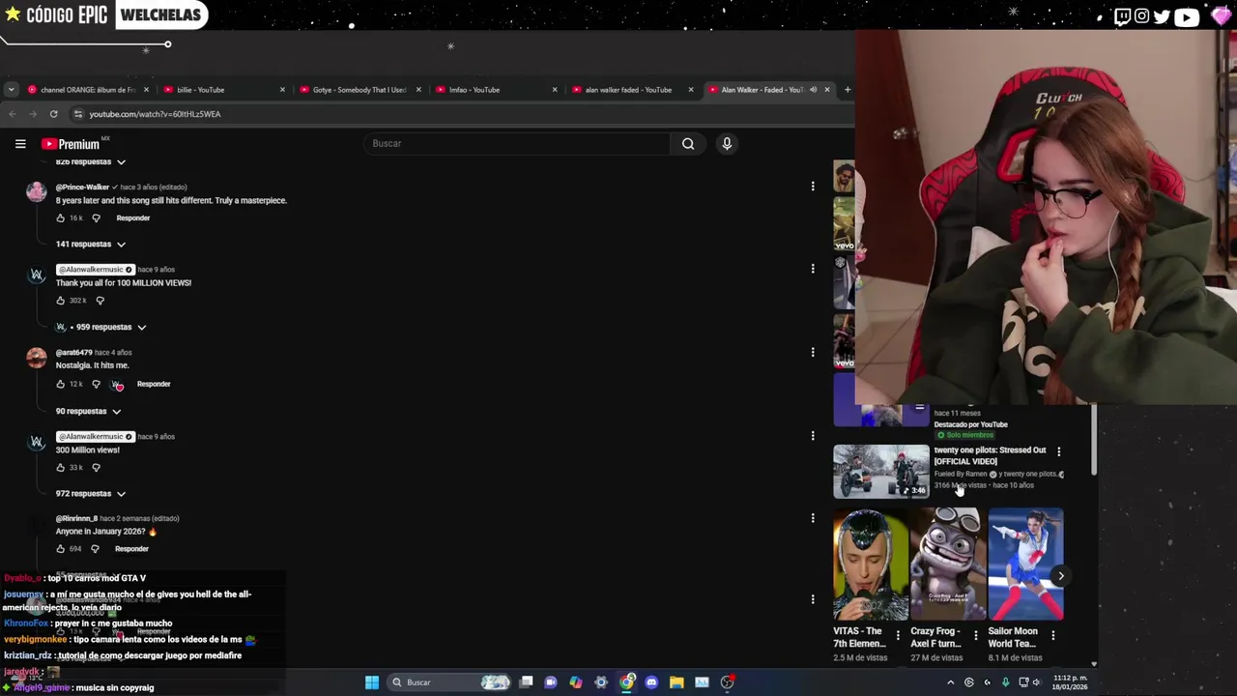Reply to Prince-Walker with Responder
1237x696 pixels.
pyautogui.click(x=133, y=218)
